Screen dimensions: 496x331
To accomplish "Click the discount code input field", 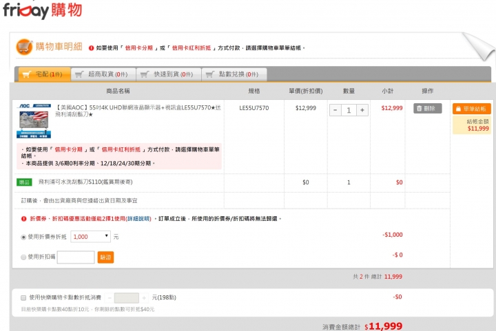I will [x=76, y=257].
